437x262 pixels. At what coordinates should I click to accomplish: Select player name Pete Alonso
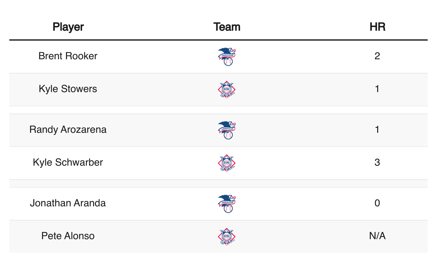point(68,236)
